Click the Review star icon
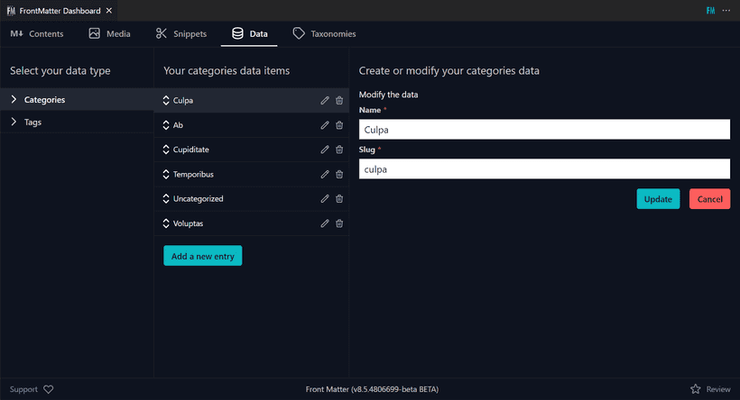The width and height of the screenshot is (740, 400). click(695, 389)
